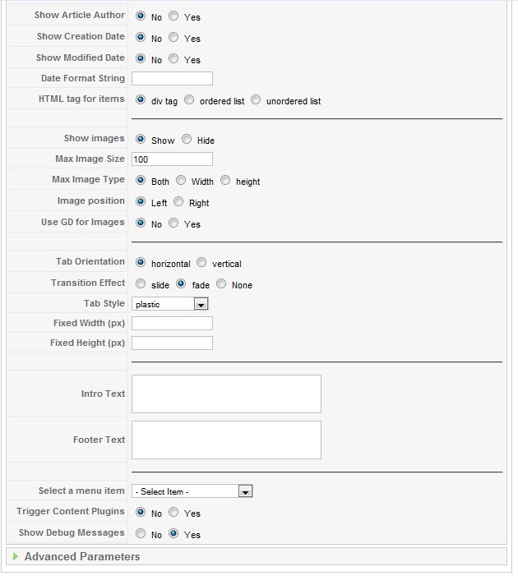518x585 pixels.
Task: Set Transition Effect to None
Action: click(x=221, y=283)
